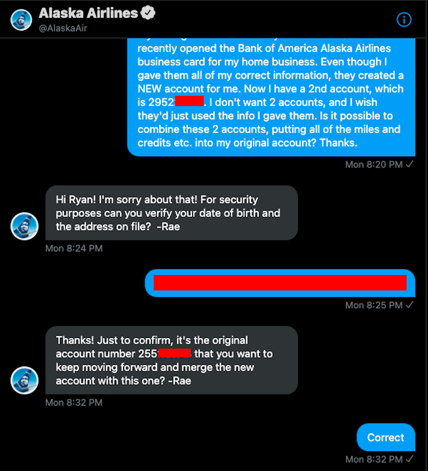This screenshot has width=428, height=471.
Task: Click the verified checkmark badge beside Alaska Airlines
Action: coord(149,13)
